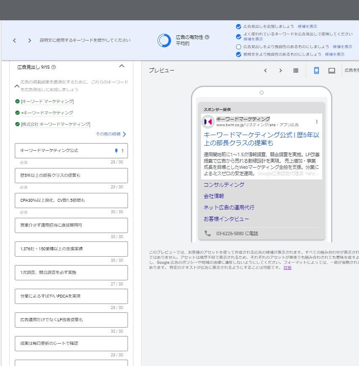This screenshot has height=366, width=359.
Task: Collapse the 広告見出し section
Action: tap(122, 66)
